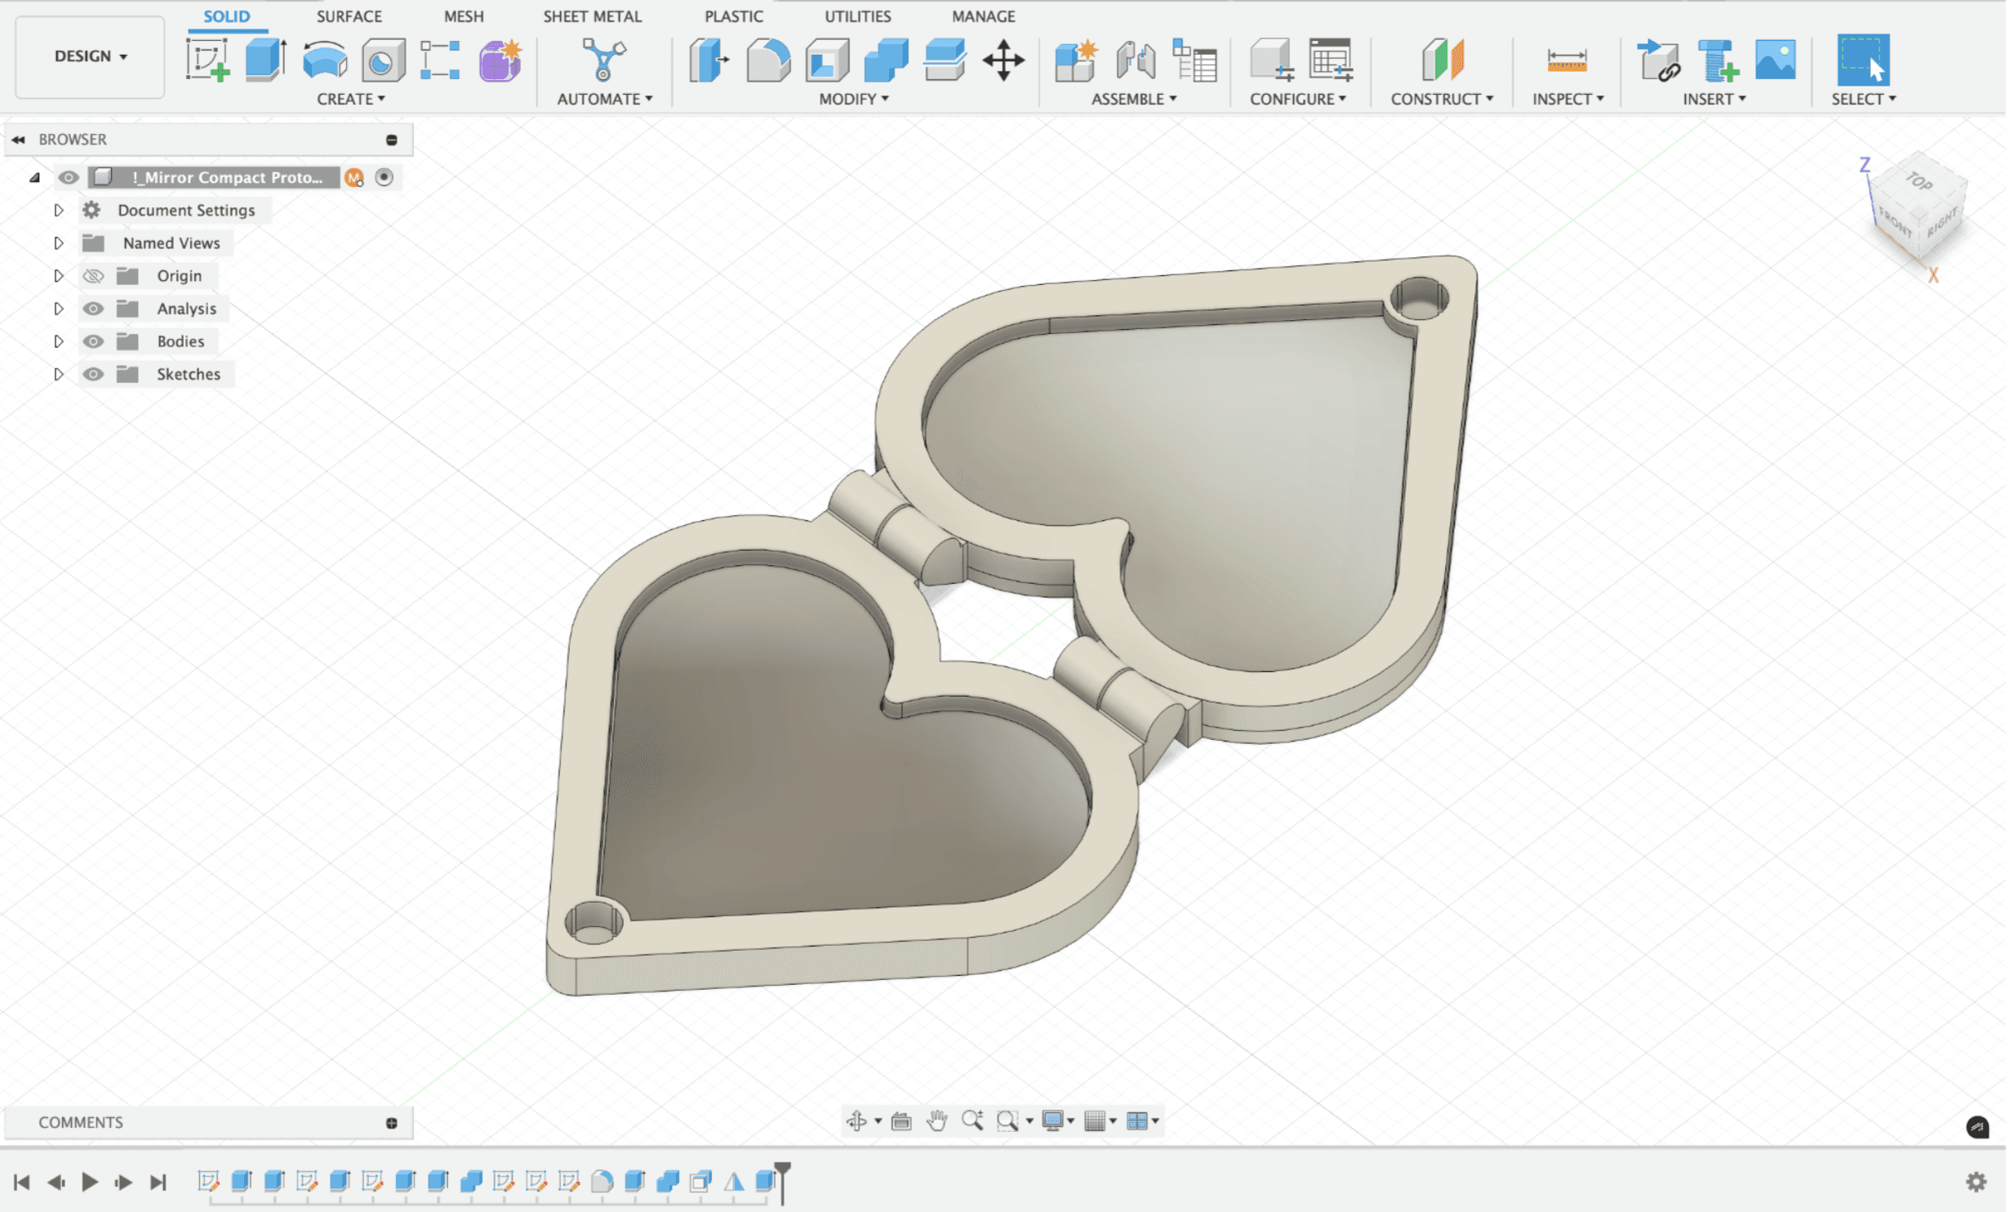2010x1212 pixels.
Task: Switch to the SURFACE tab
Action: tap(349, 16)
